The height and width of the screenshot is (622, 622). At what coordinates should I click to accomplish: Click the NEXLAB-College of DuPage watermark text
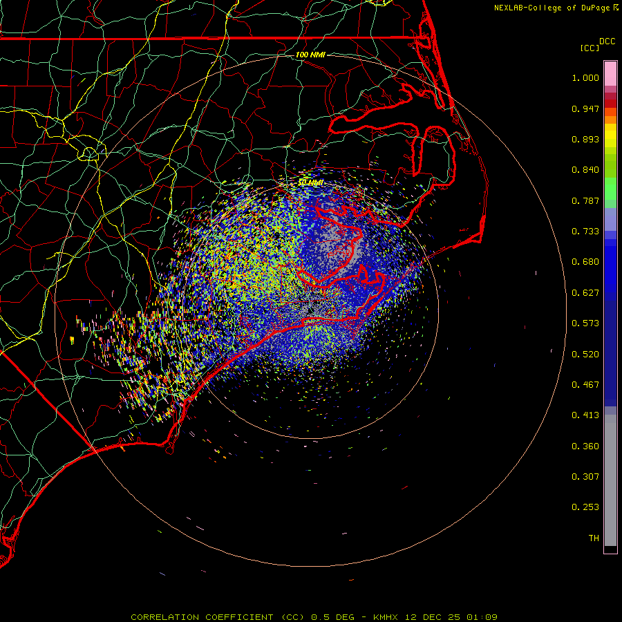556,8
